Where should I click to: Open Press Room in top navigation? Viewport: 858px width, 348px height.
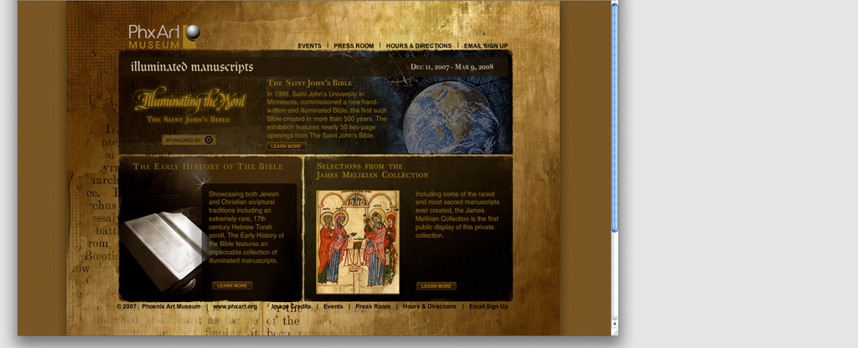pos(354,46)
